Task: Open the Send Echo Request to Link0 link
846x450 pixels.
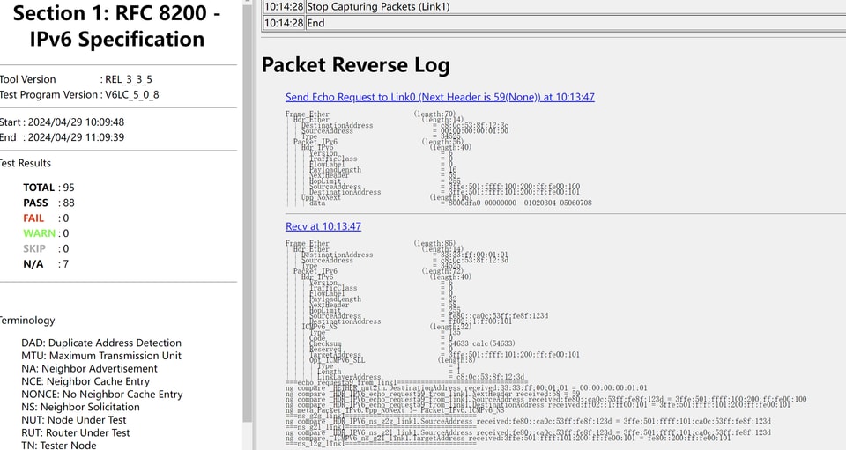Action: 440,97
